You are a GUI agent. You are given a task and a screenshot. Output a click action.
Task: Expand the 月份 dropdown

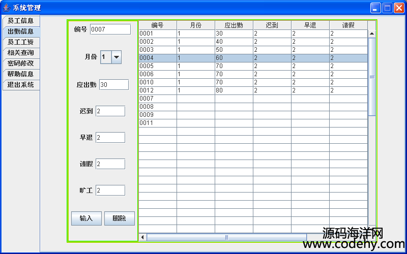coord(117,57)
